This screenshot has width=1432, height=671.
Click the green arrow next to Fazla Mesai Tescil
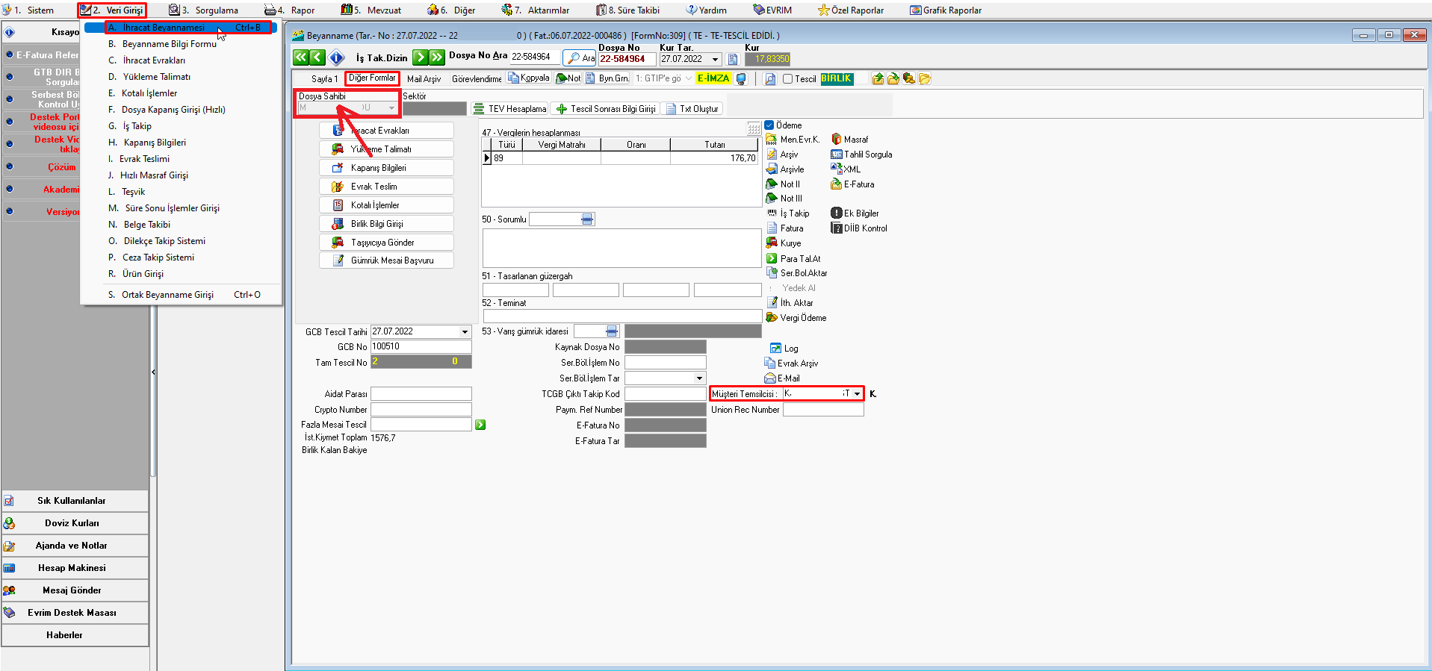click(x=480, y=425)
